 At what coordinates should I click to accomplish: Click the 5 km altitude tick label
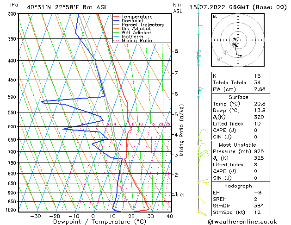tap(176, 114)
